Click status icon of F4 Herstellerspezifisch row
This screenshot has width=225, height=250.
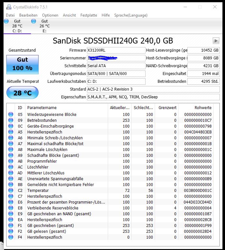(x=11, y=237)
